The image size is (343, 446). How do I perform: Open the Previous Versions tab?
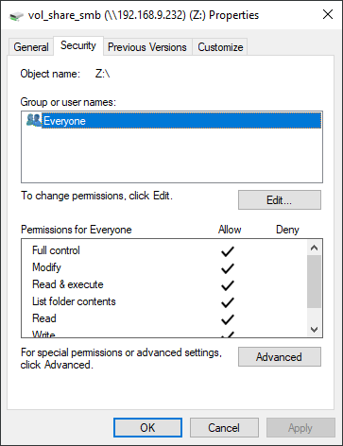click(147, 47)
